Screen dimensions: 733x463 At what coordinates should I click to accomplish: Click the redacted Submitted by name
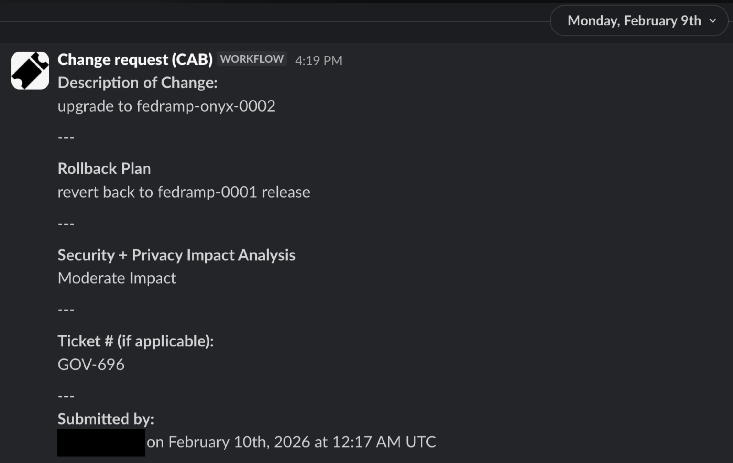[x=101, y=441]
